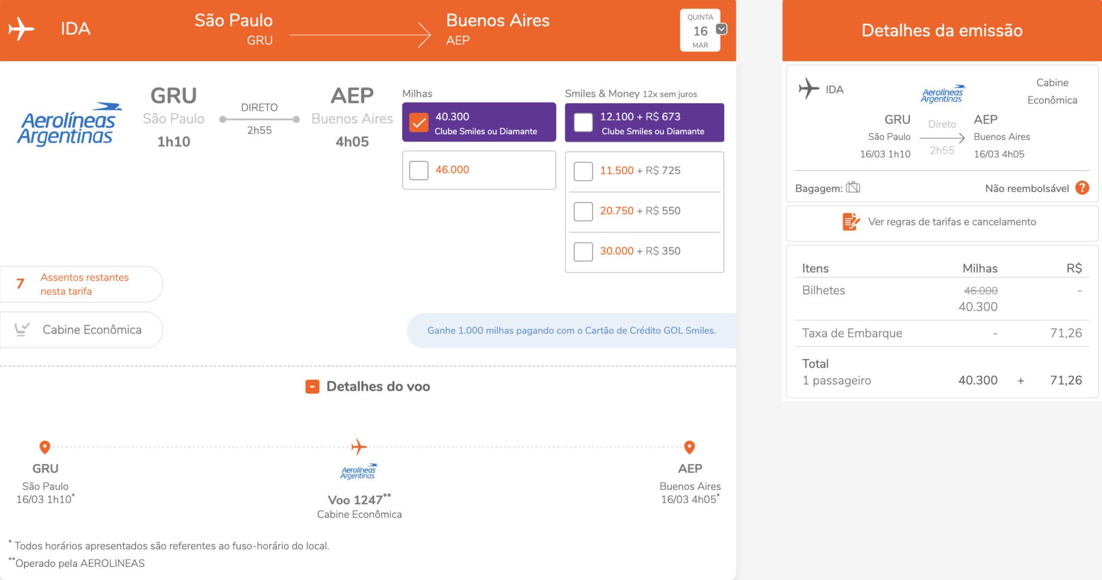Click the crossed-out 46.000 miles value
The height and width of the screenshot is (580, 1102).
coord(980,290)
